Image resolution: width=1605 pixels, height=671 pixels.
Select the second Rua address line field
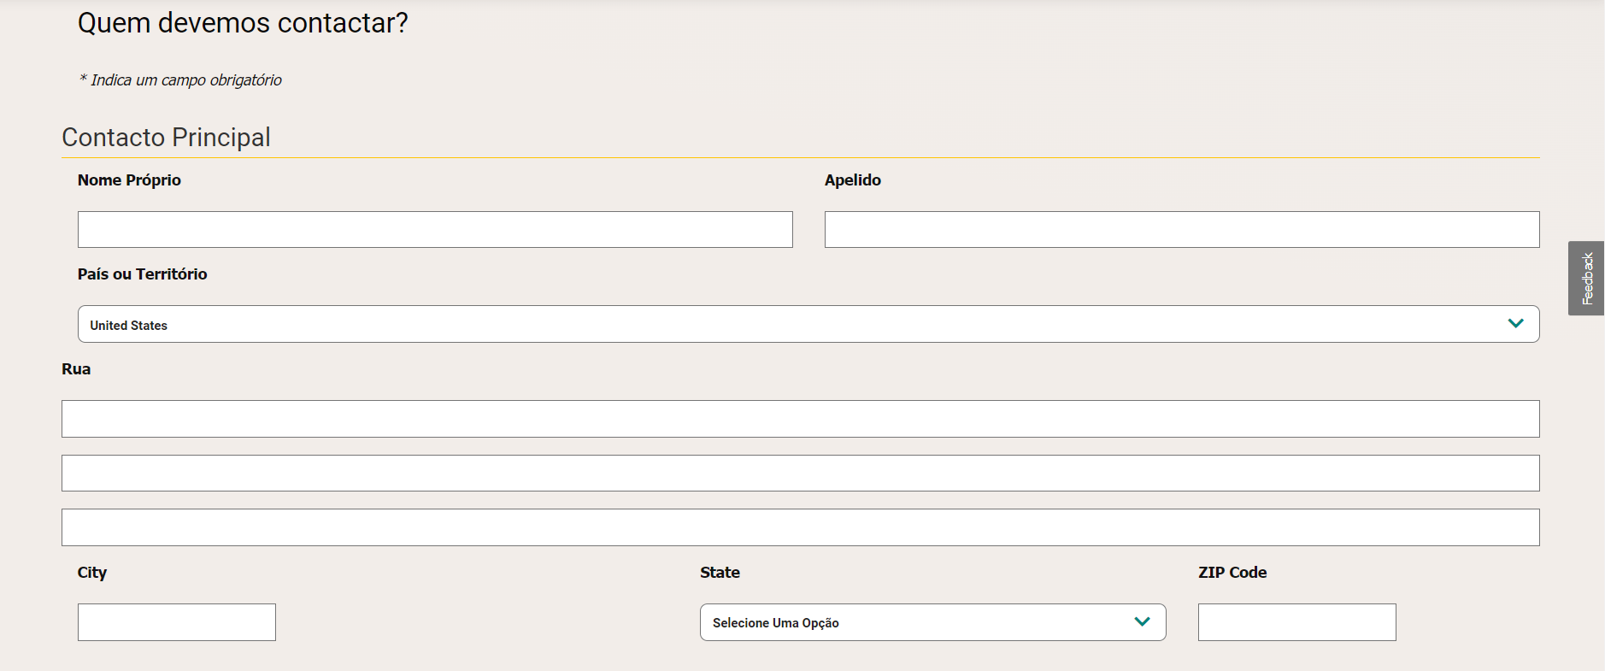click(800, 473)
